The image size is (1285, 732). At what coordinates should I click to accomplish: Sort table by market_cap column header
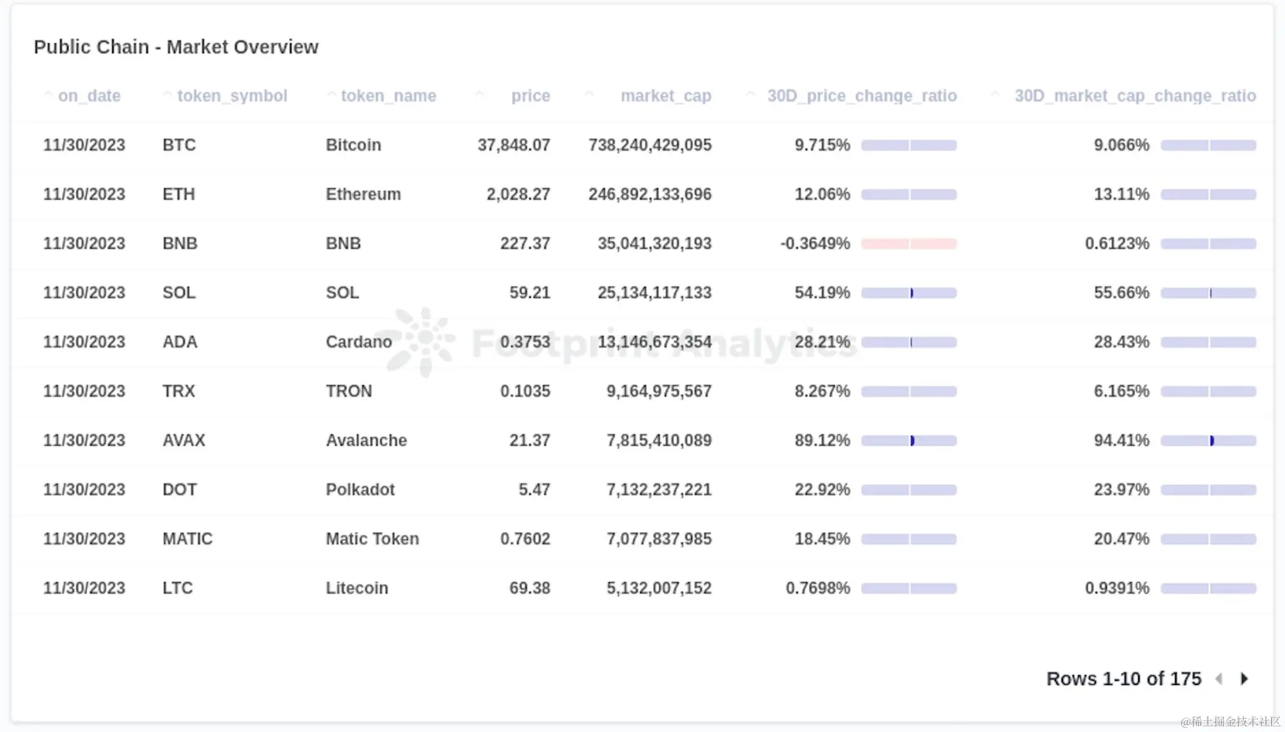pyautogui.click(x=666, y=96)
